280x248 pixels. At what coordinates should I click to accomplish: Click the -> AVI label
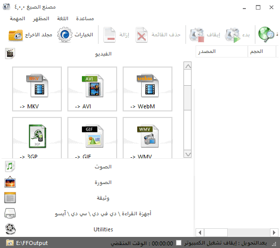pyautogui.click(x=83, y=106)
